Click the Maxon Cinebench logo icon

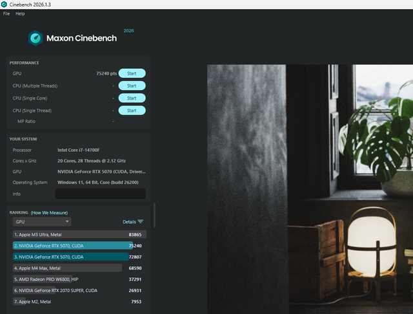[x=35, y=38]
